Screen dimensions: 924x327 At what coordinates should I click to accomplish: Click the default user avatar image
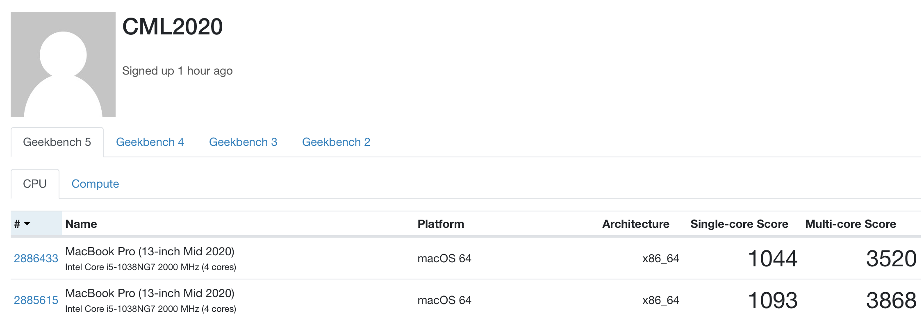point(63,65)
